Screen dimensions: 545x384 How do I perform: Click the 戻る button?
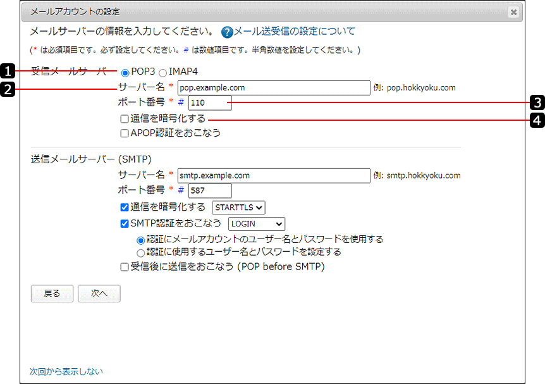52,294
